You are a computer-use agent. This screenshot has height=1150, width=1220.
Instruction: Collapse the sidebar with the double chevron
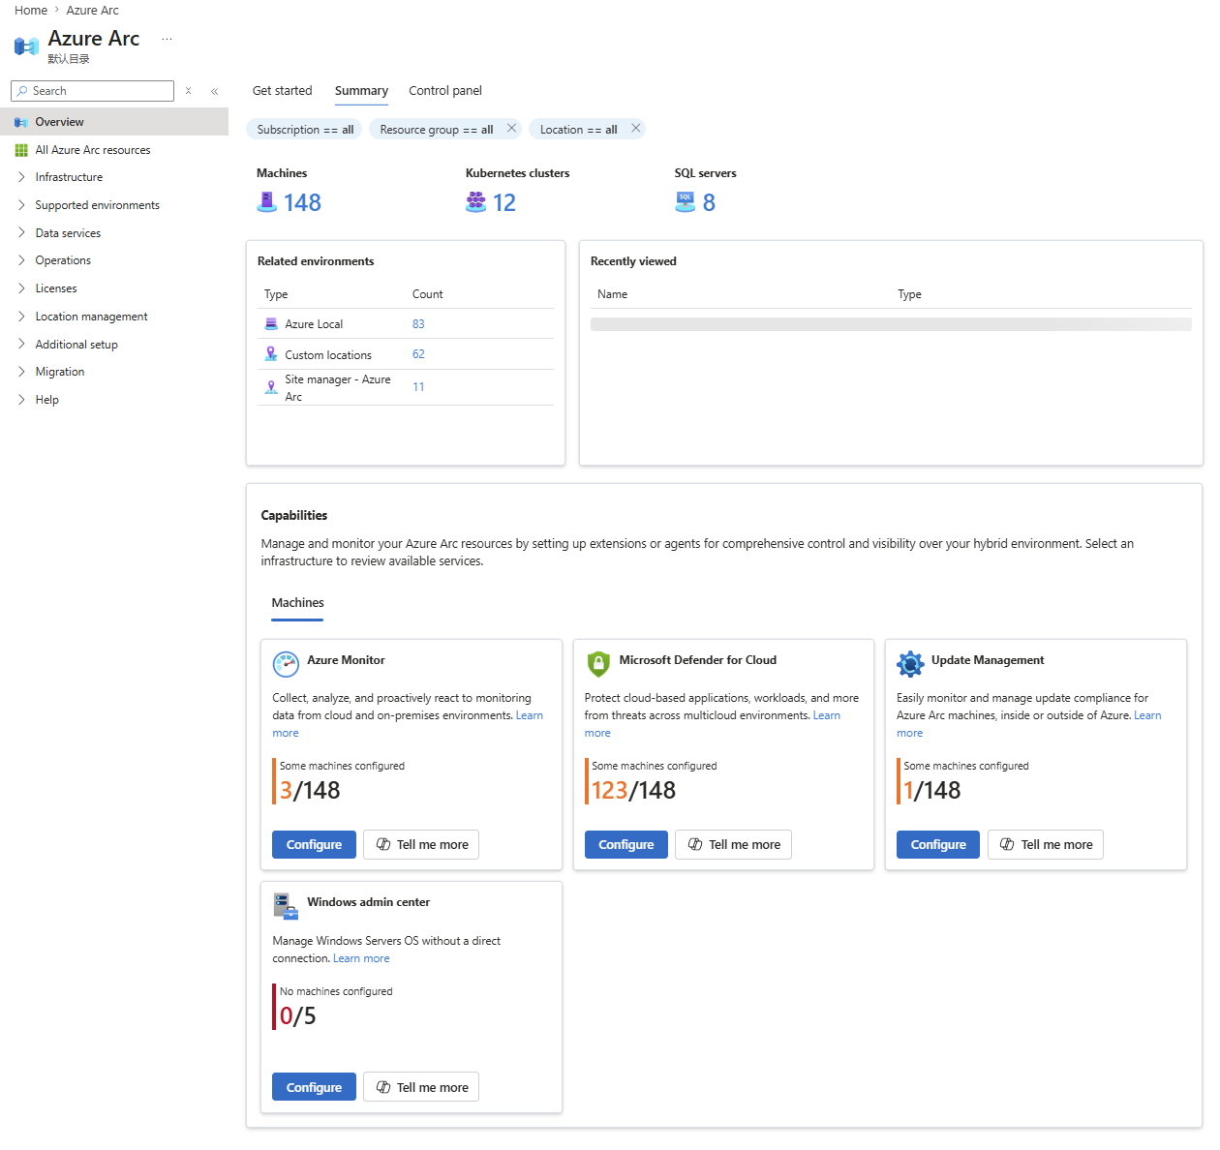(215, 91)
